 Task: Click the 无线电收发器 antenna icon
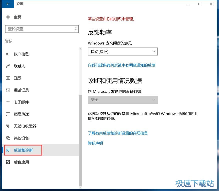8,126
